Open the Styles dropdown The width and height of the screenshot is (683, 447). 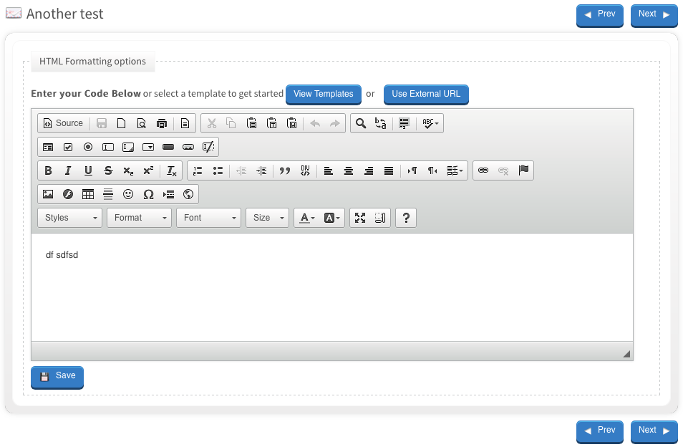click(70, 218)
